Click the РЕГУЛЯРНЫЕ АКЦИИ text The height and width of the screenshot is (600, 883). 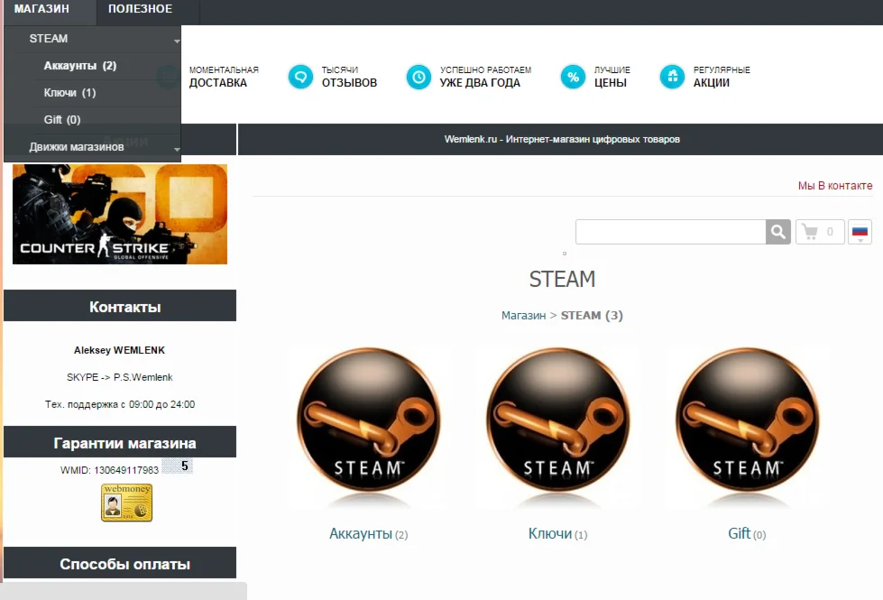click(722, 77)
